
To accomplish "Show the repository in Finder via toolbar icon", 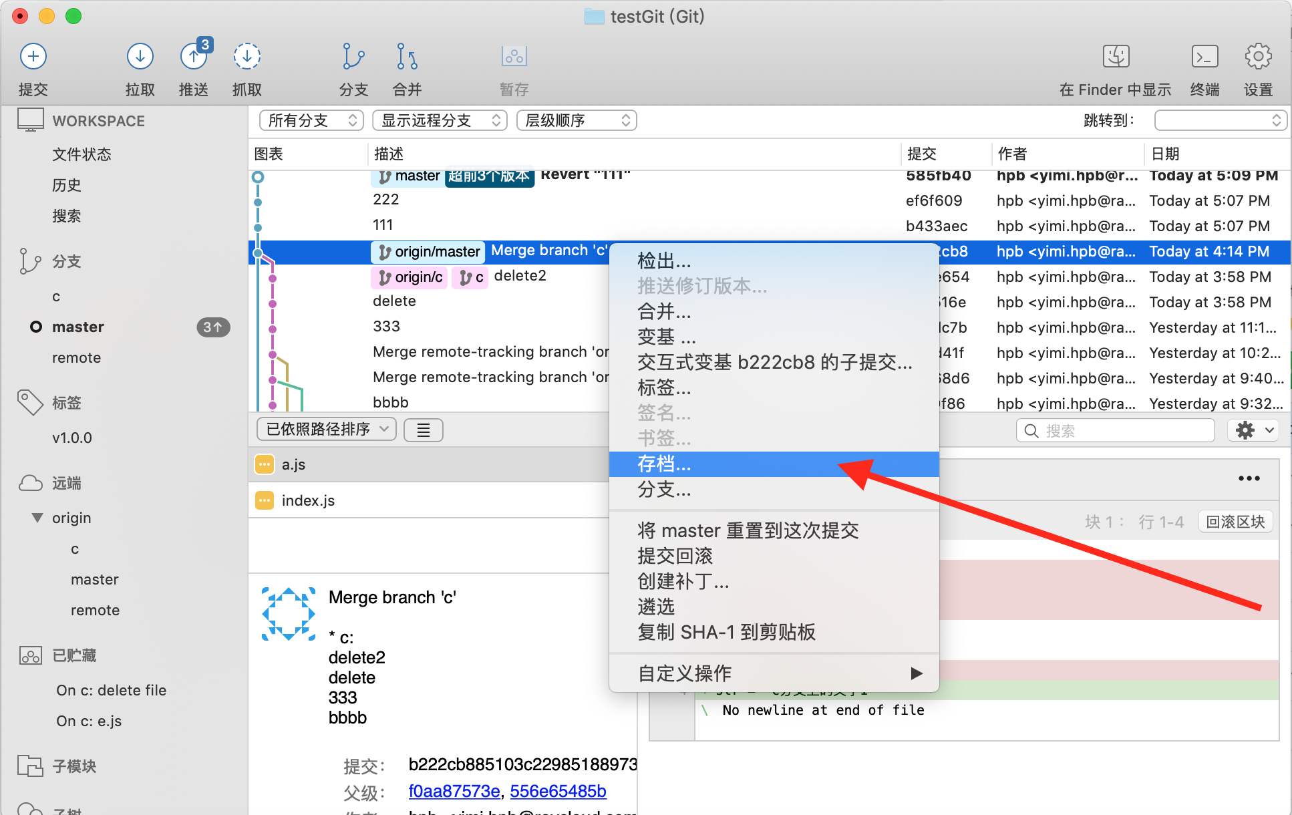I will (x=1116, y=57).
